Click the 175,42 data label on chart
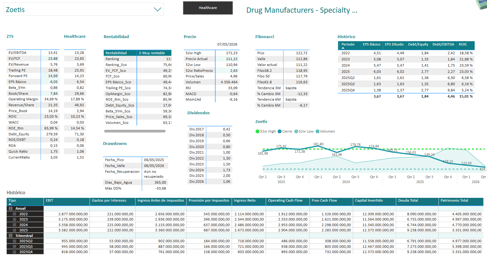The width and height of the screenshot is (487, 258). click(x=281, y=146)
